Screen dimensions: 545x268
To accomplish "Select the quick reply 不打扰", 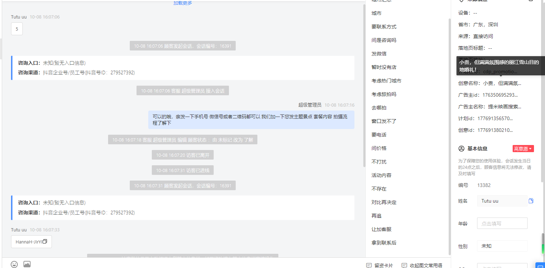I will click(x=379, y=162).
